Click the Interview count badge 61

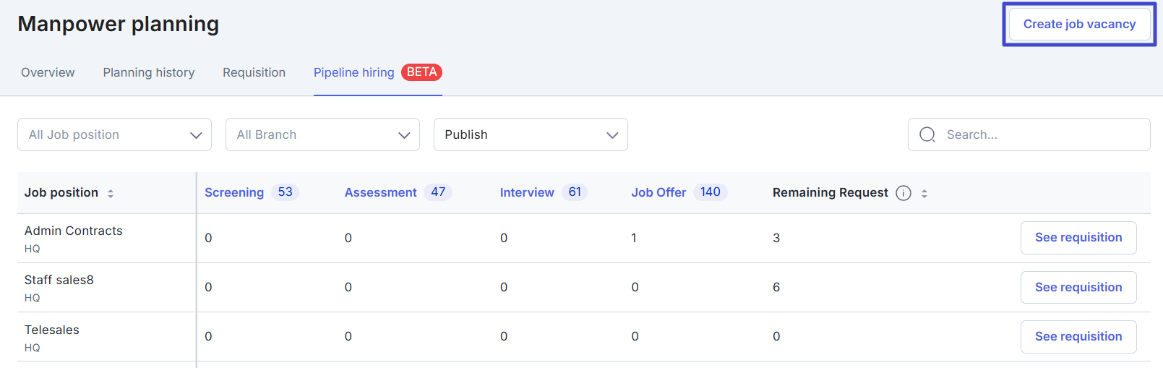coord(575,192)
